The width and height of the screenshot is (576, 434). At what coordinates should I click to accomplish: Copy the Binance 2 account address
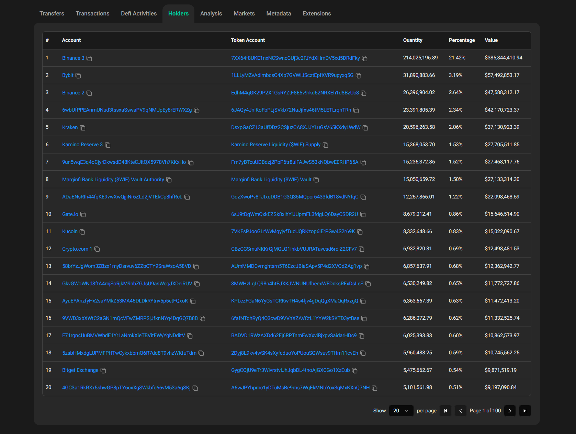pos(89,93)
